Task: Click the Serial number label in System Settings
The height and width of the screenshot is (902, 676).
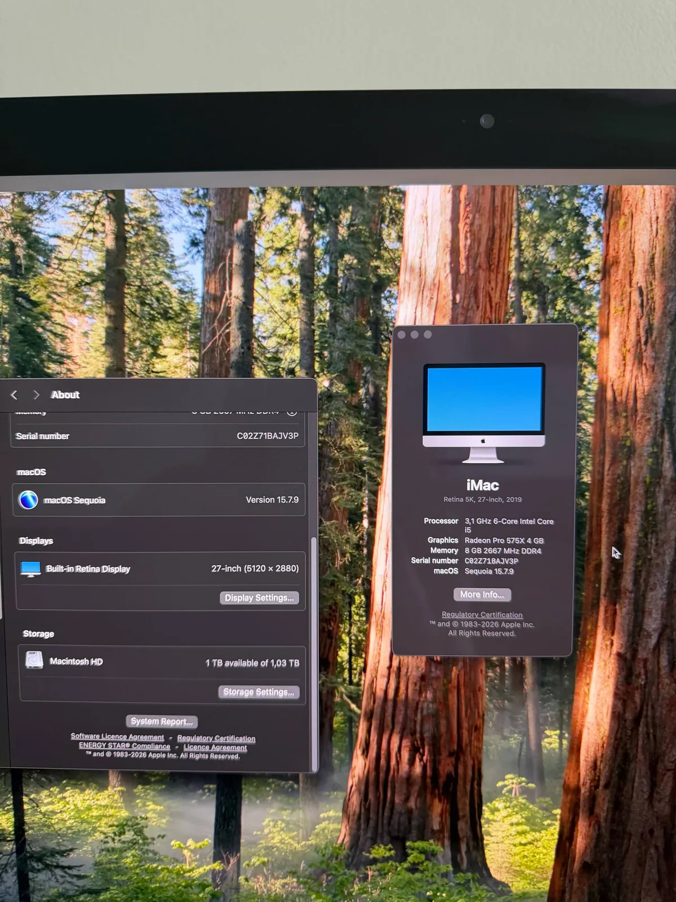Action: [43, 436]
